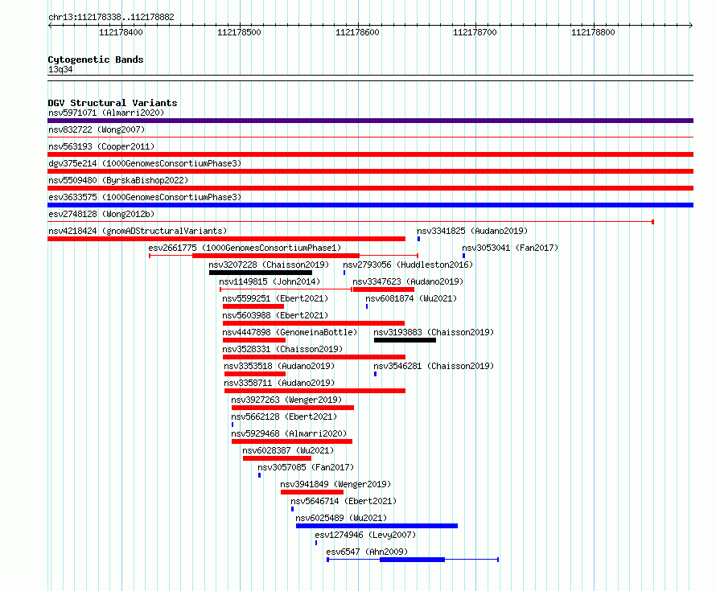Click the nsv4447898 (GenomeinaBottle) label
Viewport: 716px width, 591px height.
coord(290,332)
